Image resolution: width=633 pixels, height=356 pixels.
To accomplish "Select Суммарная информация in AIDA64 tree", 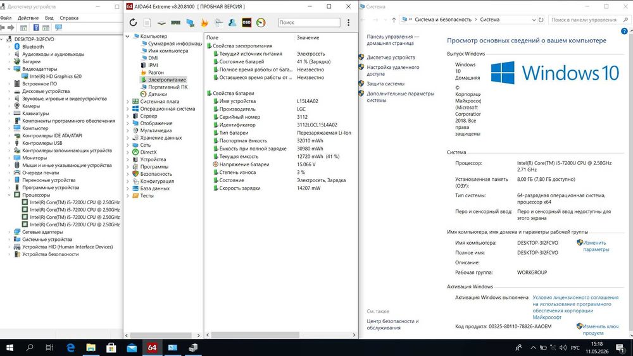I will 175,44.
